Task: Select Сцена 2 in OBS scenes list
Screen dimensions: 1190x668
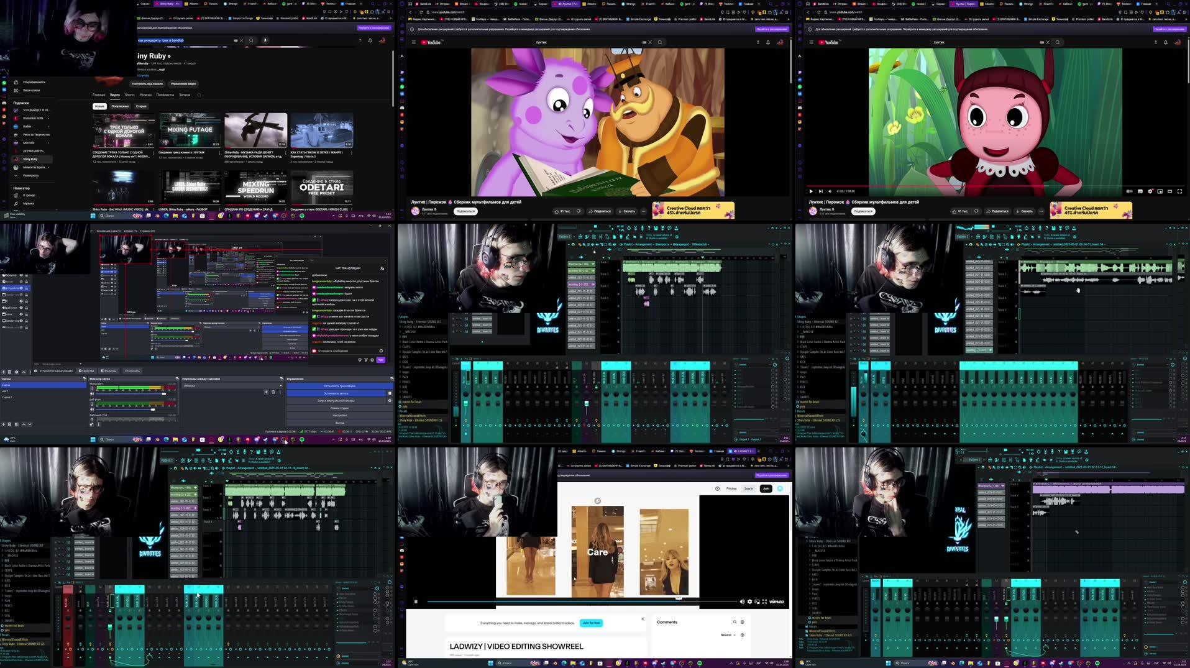Action: [x=43, y=396]
